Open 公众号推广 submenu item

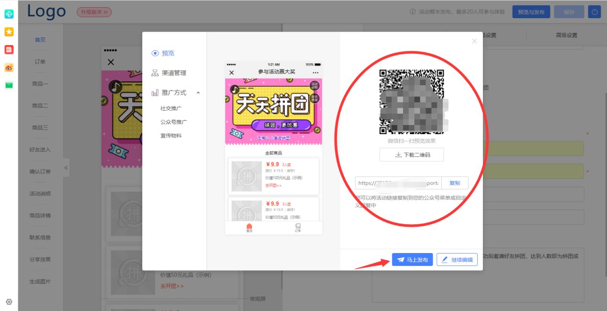(174, 122)
